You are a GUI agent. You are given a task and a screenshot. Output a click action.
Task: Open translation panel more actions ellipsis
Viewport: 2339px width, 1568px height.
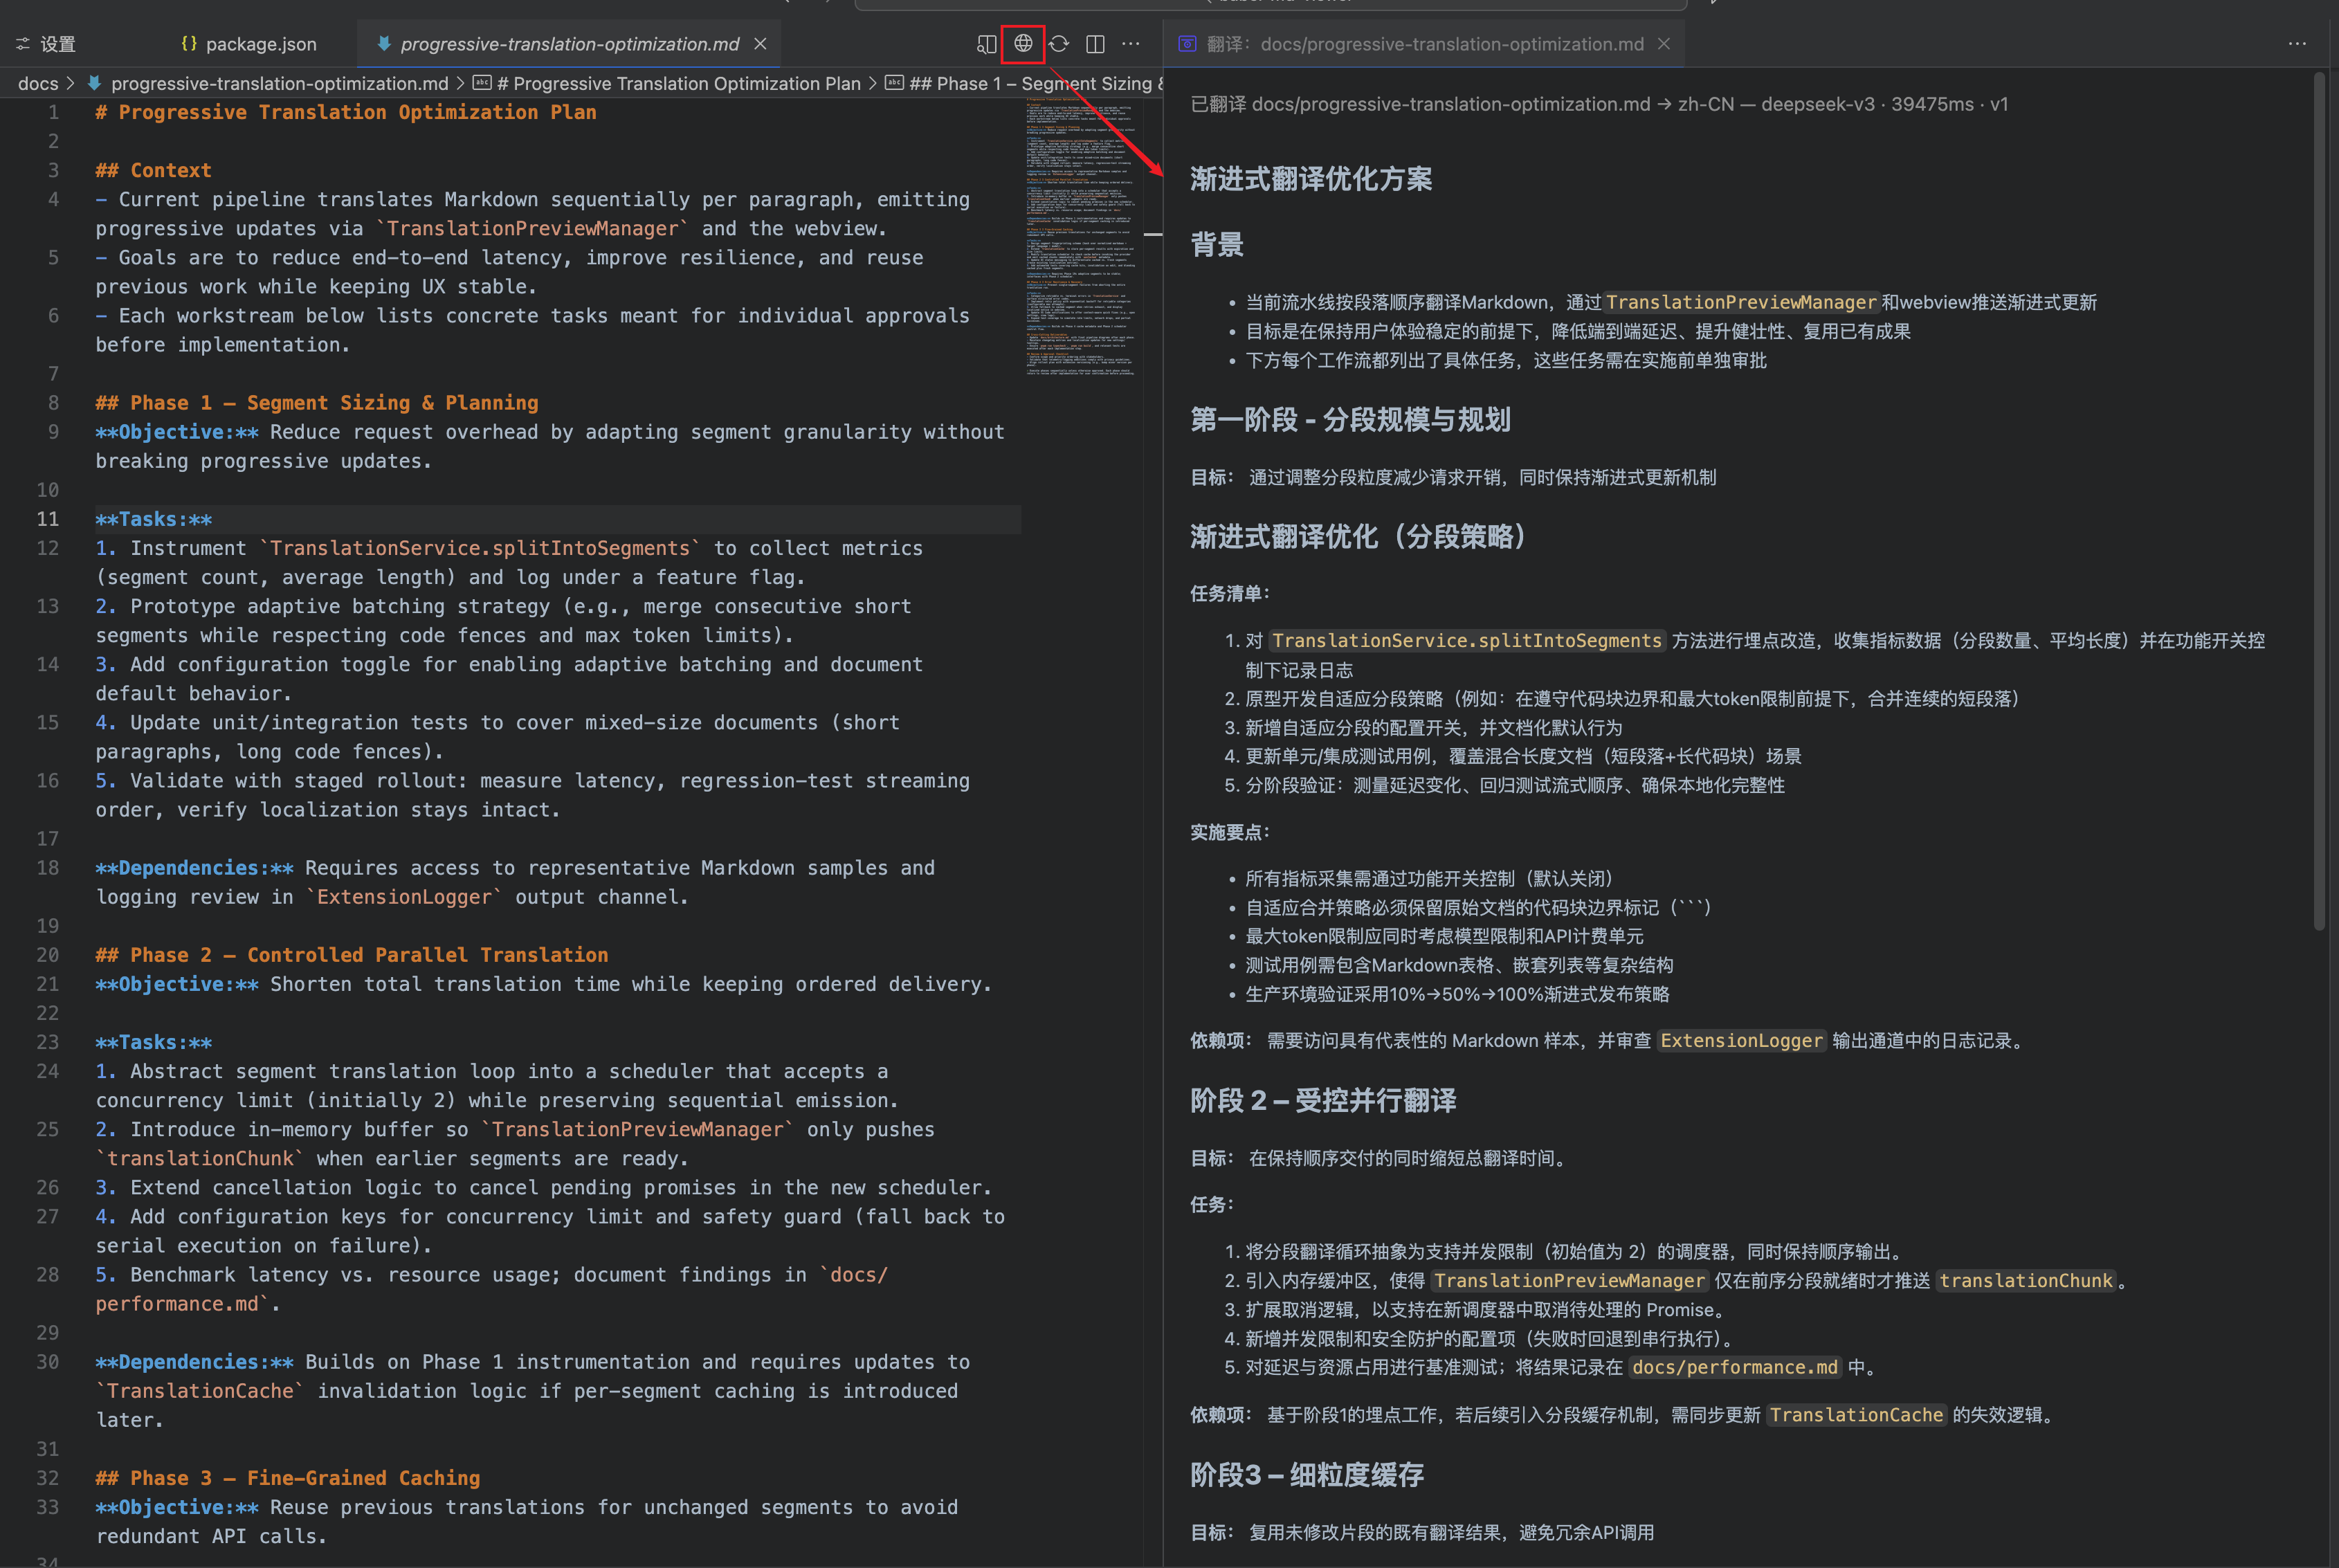(x=2297, y=43)
